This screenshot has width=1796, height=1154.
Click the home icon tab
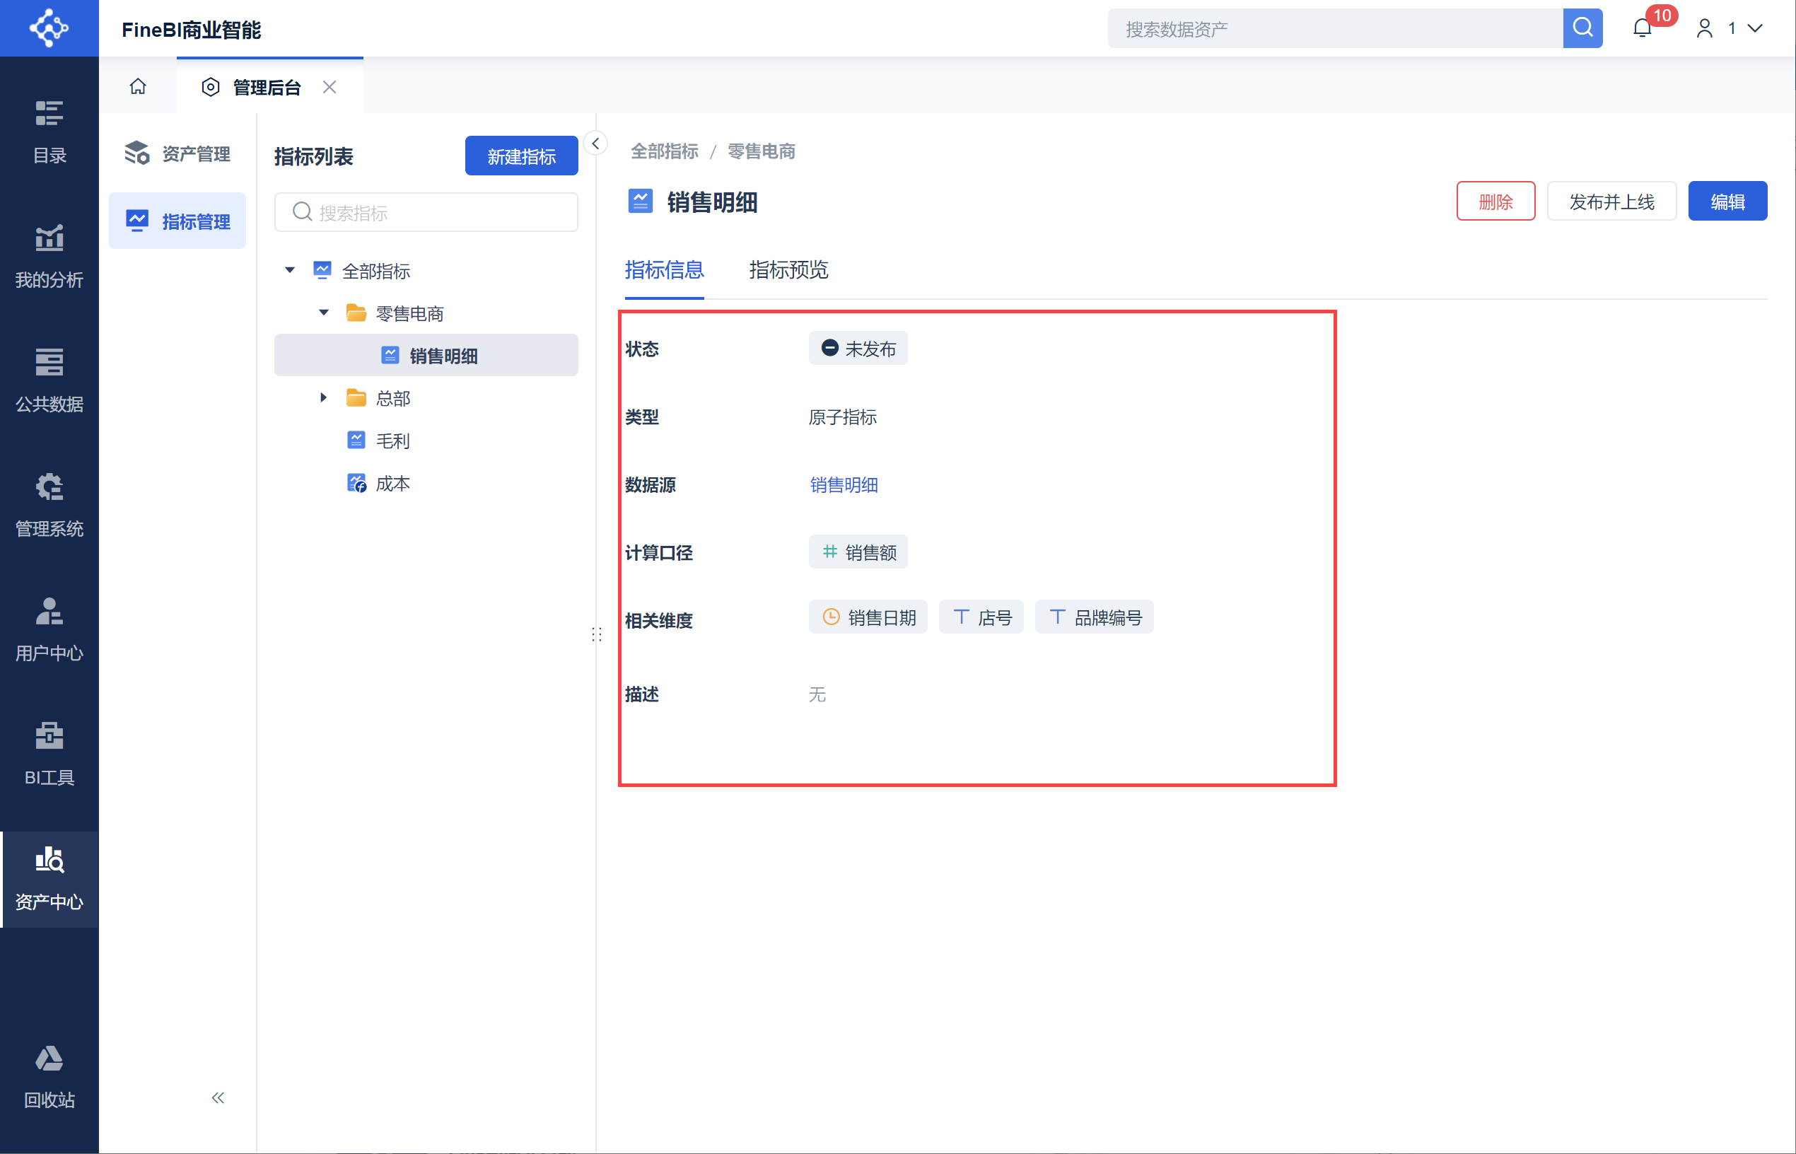point(138,87)
